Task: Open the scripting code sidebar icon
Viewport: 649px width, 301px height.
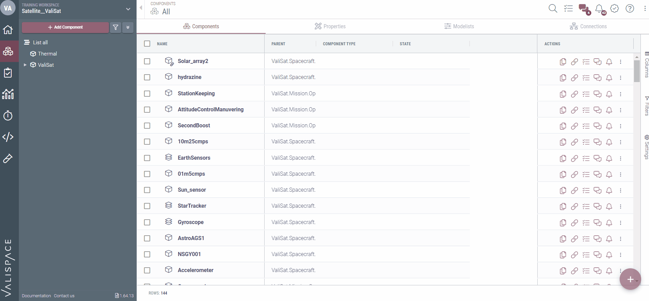Action: [x=8, y=137]
